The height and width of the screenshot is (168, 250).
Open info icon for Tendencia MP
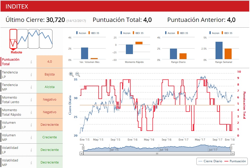(x=31, y=87)
